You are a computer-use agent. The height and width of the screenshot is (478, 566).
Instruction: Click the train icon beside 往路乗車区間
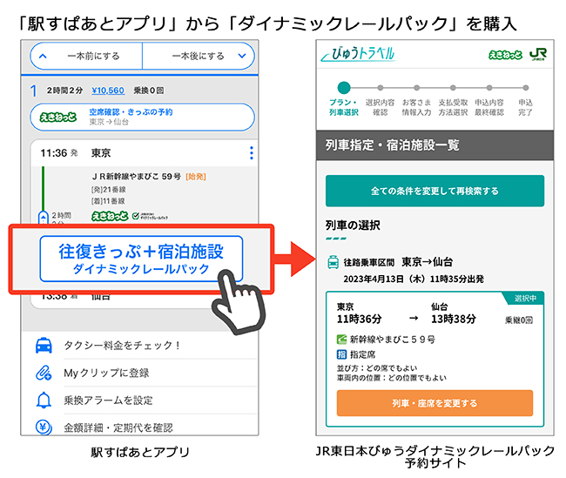(x=333, y=262)
